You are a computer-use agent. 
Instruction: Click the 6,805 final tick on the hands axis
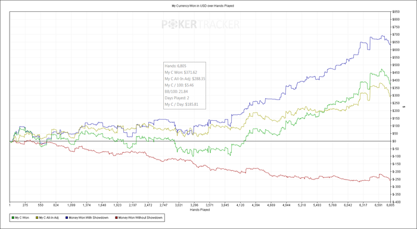coord(390,205)
